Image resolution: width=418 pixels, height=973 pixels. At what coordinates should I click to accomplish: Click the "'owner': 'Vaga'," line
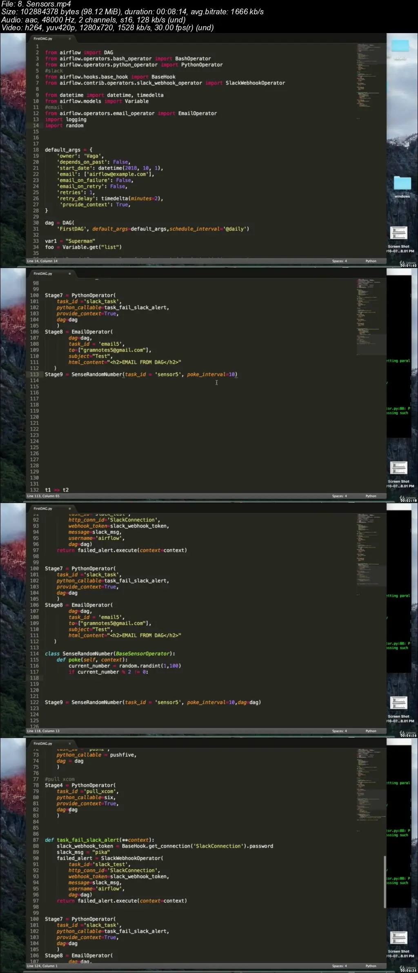tap(80, 156)
